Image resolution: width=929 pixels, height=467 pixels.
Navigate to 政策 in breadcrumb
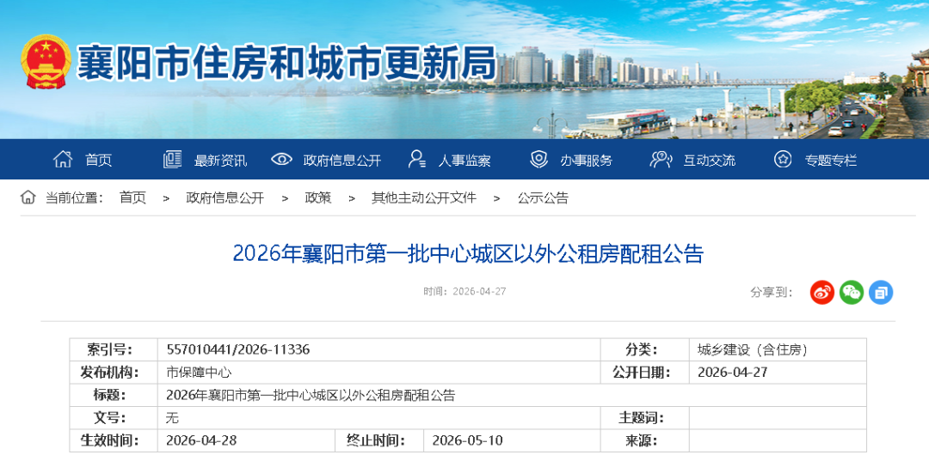[x=317, y=198]
